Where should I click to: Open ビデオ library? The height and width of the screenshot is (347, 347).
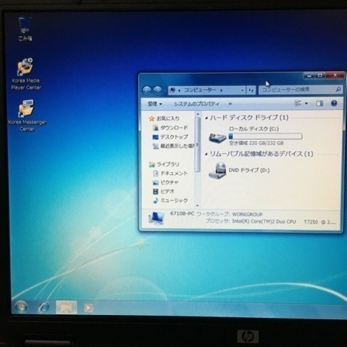point(163,191)
